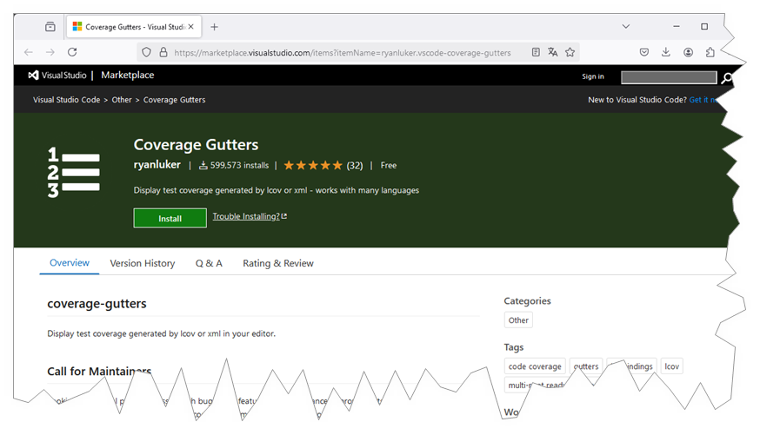Go to the Marketplace home link
760x435 pixels.
[x=128, y=75]
